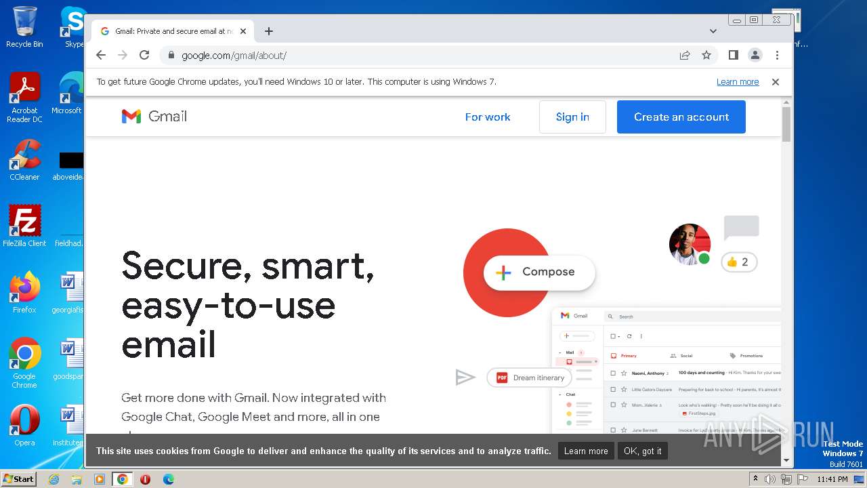This screenshot has width=867, height=488.
Task: Click the browser forward arrow
Action: pos(123,55)
